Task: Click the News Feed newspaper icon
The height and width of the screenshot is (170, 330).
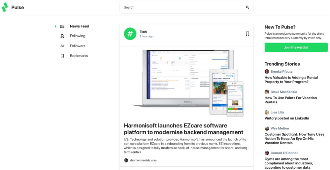Action: pyautogui.click(x=62, y=26)
